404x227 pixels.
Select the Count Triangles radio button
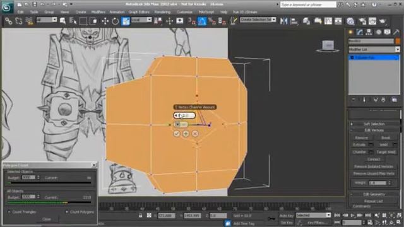9,212
